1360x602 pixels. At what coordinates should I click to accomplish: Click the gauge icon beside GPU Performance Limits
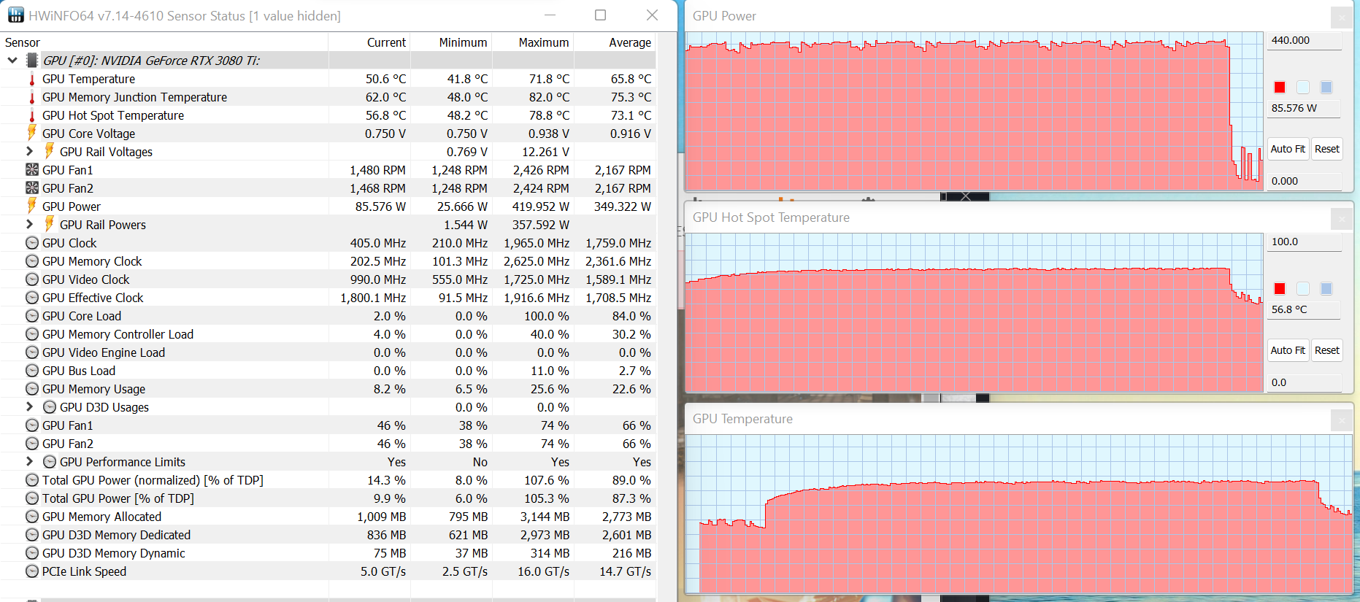[50, 462]
